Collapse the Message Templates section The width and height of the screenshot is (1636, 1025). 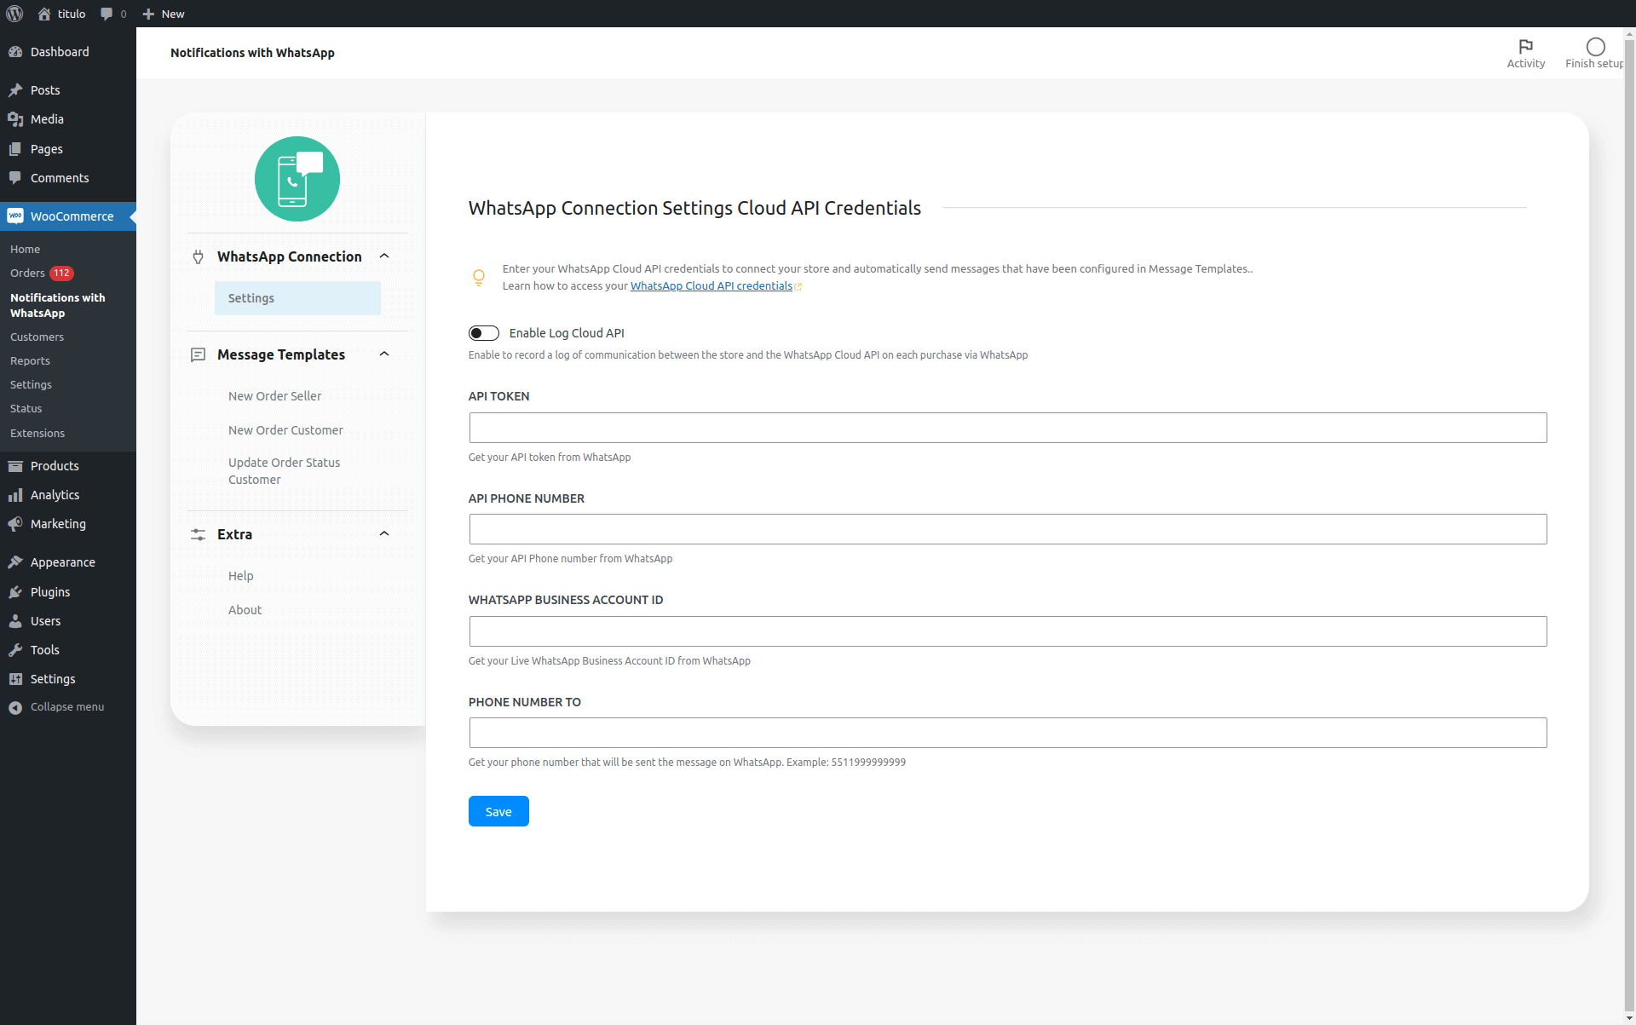pos(383,354)
